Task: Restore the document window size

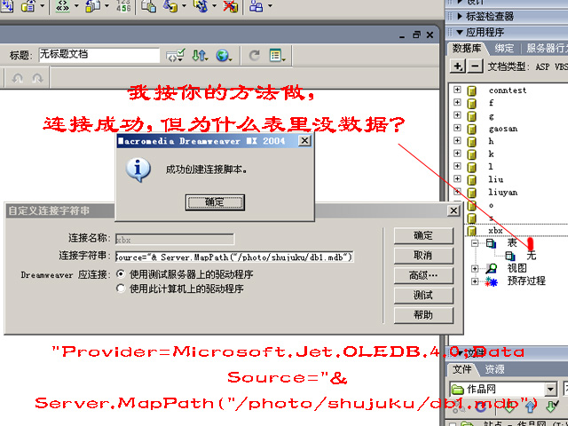Action: 416,35
